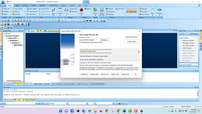Viewport: 202px width, 114px height.
Task: Open Project Properties in ribbon
Action: point(110,11)
